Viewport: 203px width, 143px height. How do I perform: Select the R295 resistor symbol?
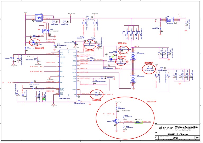click(x=96, y=94)
